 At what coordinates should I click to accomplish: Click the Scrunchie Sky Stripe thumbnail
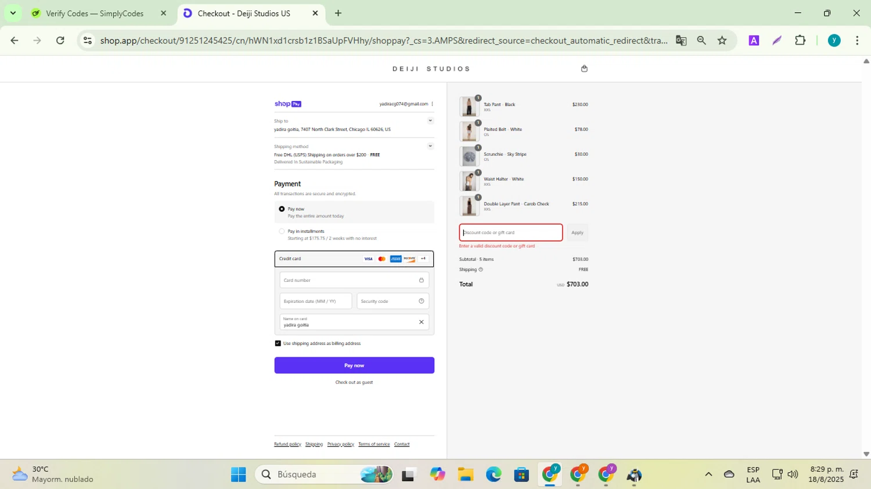coord(469,157)
